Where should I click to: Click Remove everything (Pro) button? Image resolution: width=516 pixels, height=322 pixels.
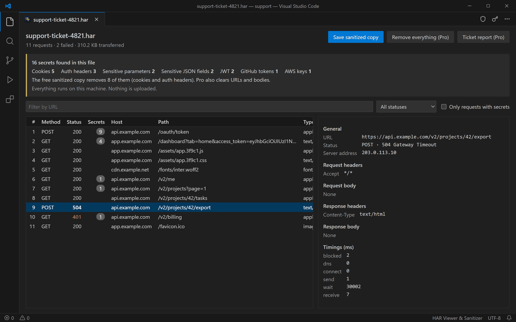coord(420,37)
